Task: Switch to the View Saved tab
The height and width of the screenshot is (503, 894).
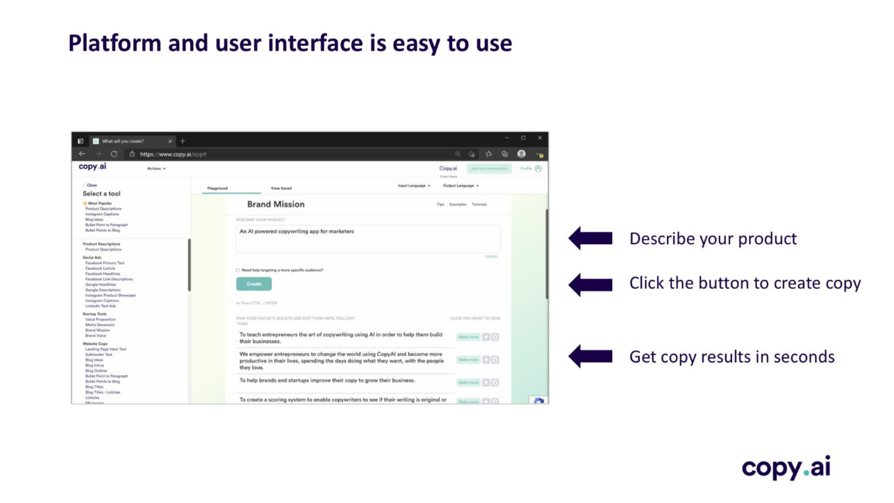Action: tap(281, 188)
